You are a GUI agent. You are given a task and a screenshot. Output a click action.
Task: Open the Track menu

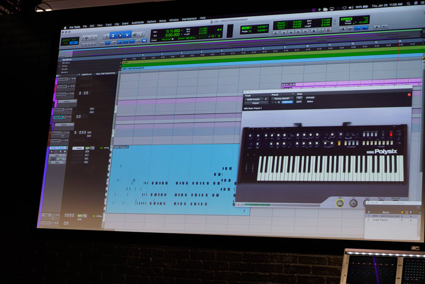(108, 25)
